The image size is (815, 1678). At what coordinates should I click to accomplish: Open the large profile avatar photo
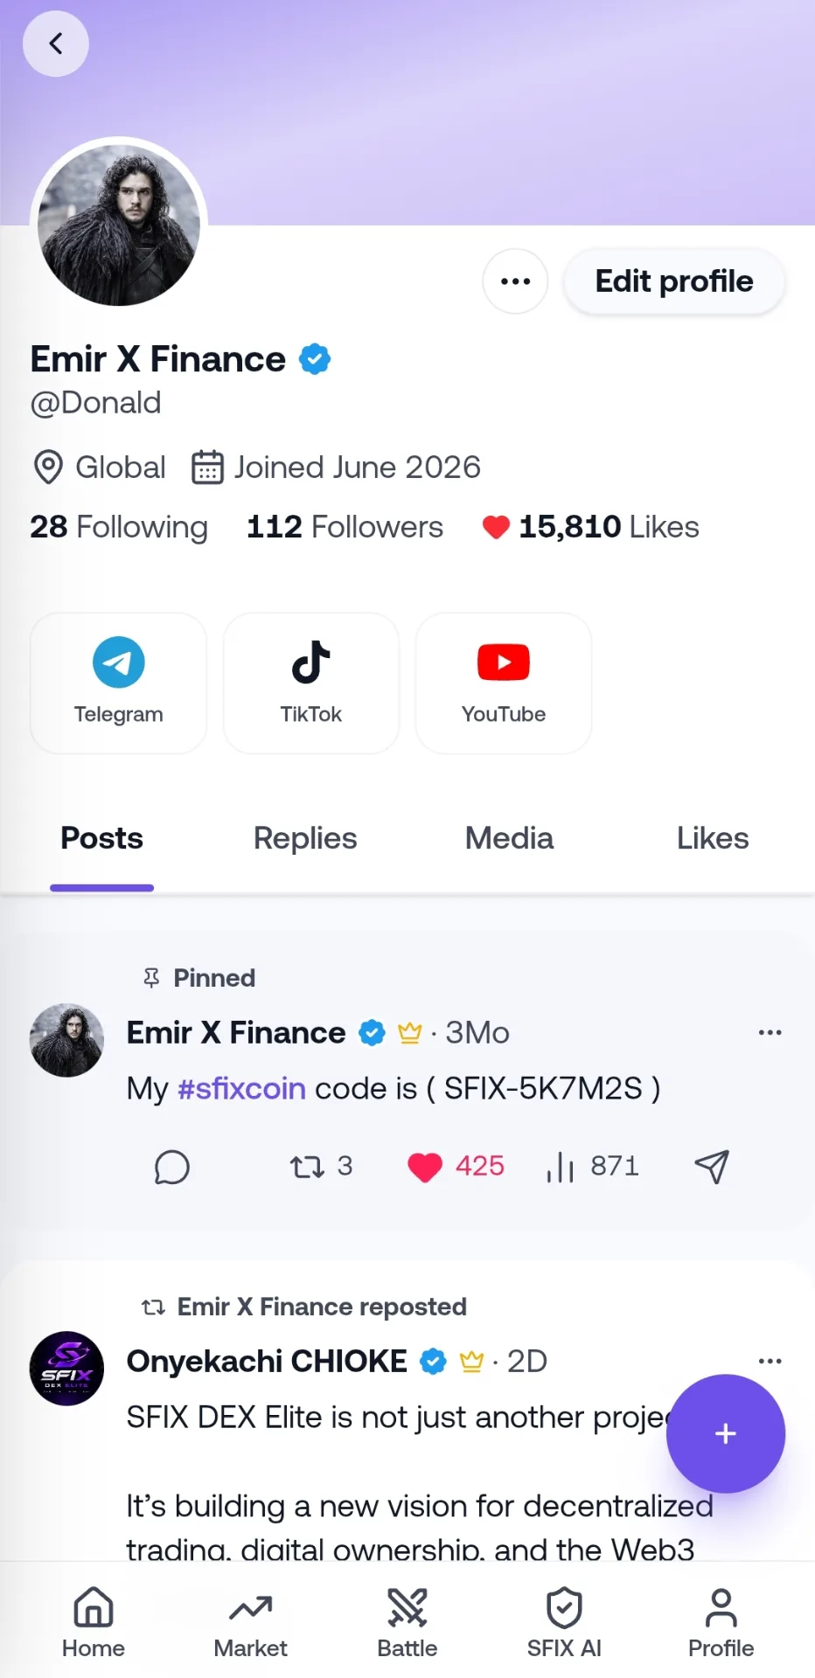tap(119, 225)
